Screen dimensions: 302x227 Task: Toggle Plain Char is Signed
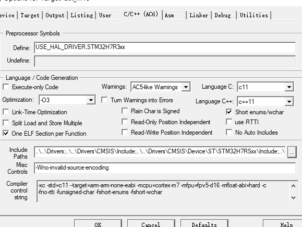tap(125, 111)
